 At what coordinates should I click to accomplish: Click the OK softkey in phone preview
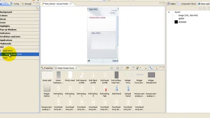(89, 61)
